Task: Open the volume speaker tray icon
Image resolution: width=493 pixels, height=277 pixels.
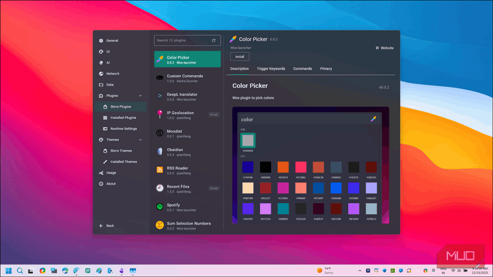Action: coord(459,271)
